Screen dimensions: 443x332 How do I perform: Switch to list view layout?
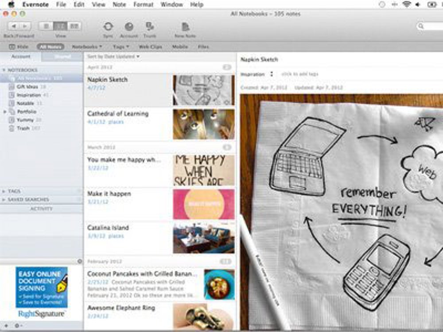[46, 26]
